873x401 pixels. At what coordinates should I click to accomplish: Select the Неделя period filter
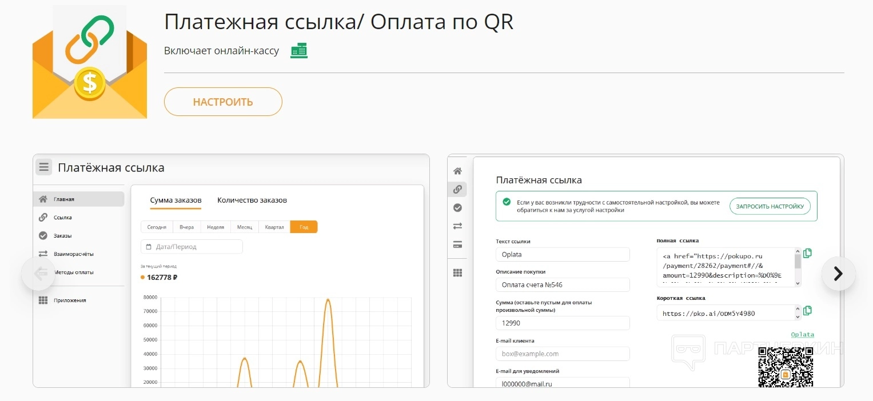(x=216, y=227)
